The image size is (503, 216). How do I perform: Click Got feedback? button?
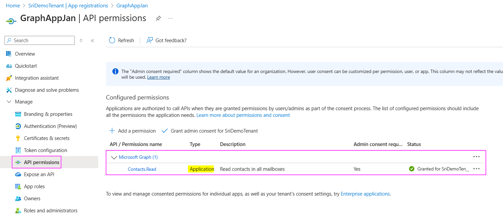point(166,40)
